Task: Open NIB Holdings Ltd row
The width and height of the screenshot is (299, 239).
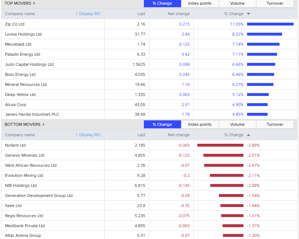Action: click(x=149, y=185)
